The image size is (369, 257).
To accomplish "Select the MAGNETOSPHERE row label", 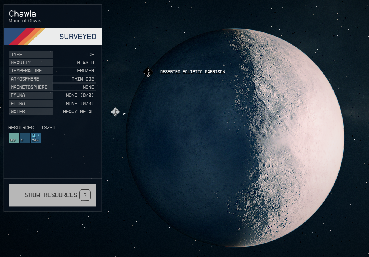I will (x=31, y=87).
